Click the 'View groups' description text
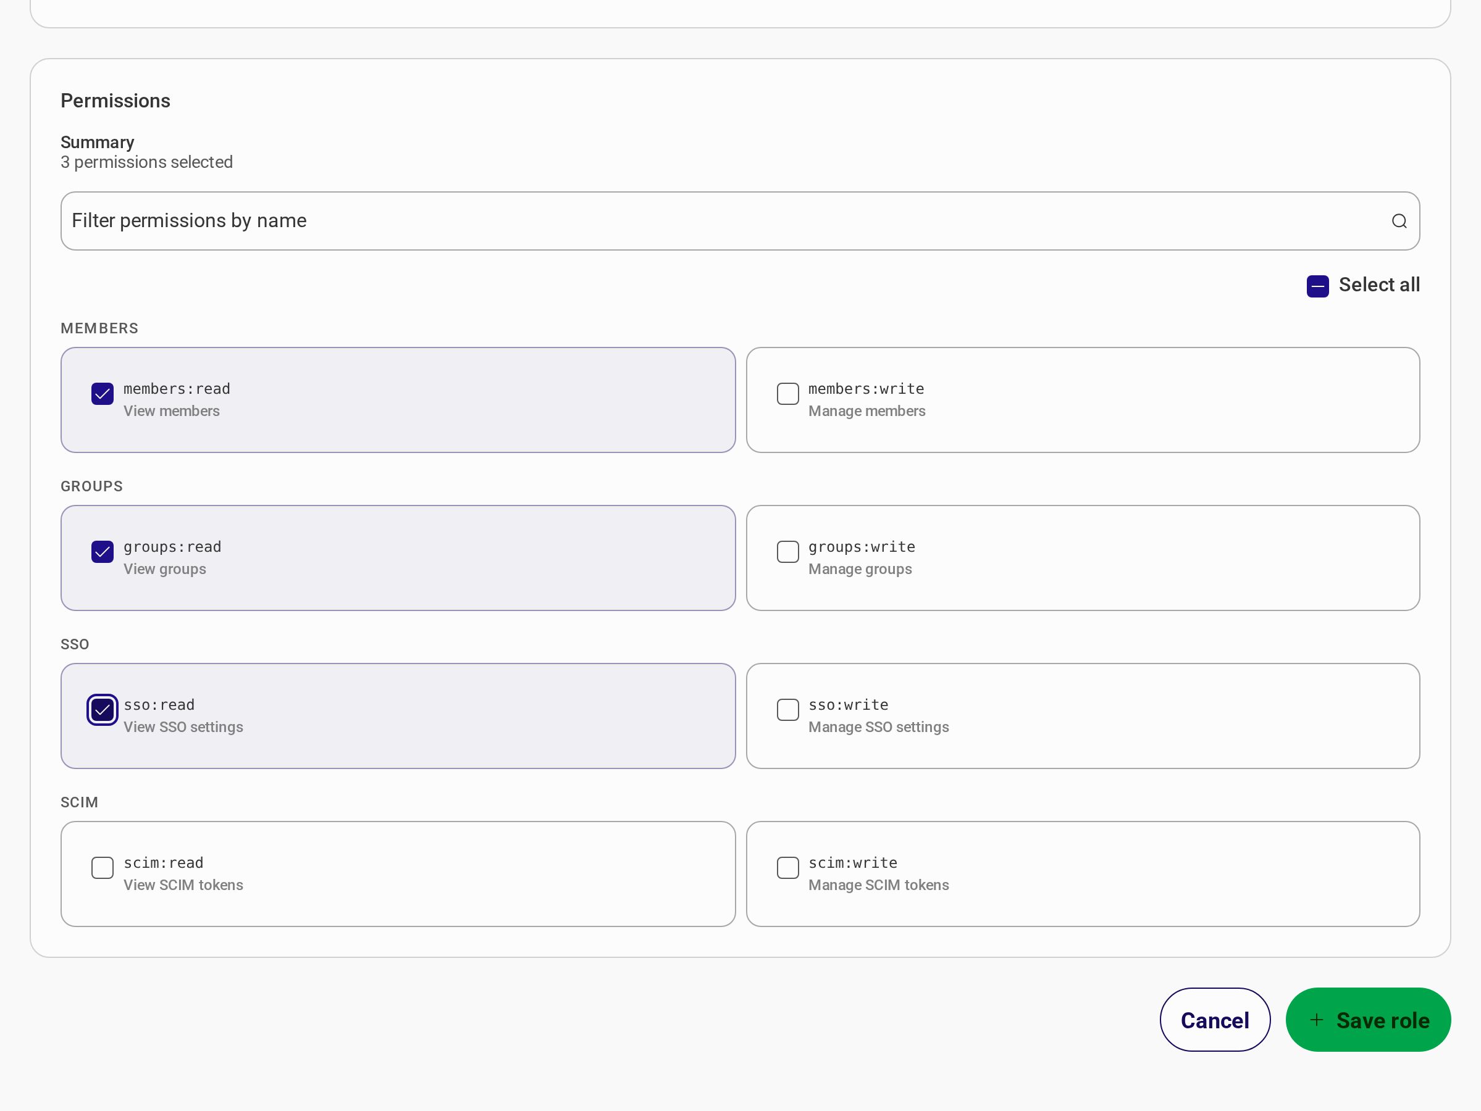Screen dimensions: 1481x1111 click(x=165, y=569)
